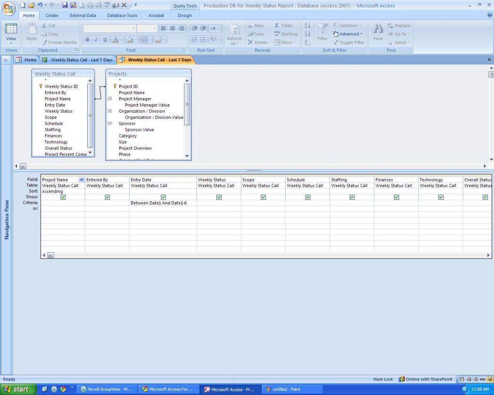This screenshot has width=494, height=395.
Task: Click Online with SharePoint status button
Action: [425, 379]
